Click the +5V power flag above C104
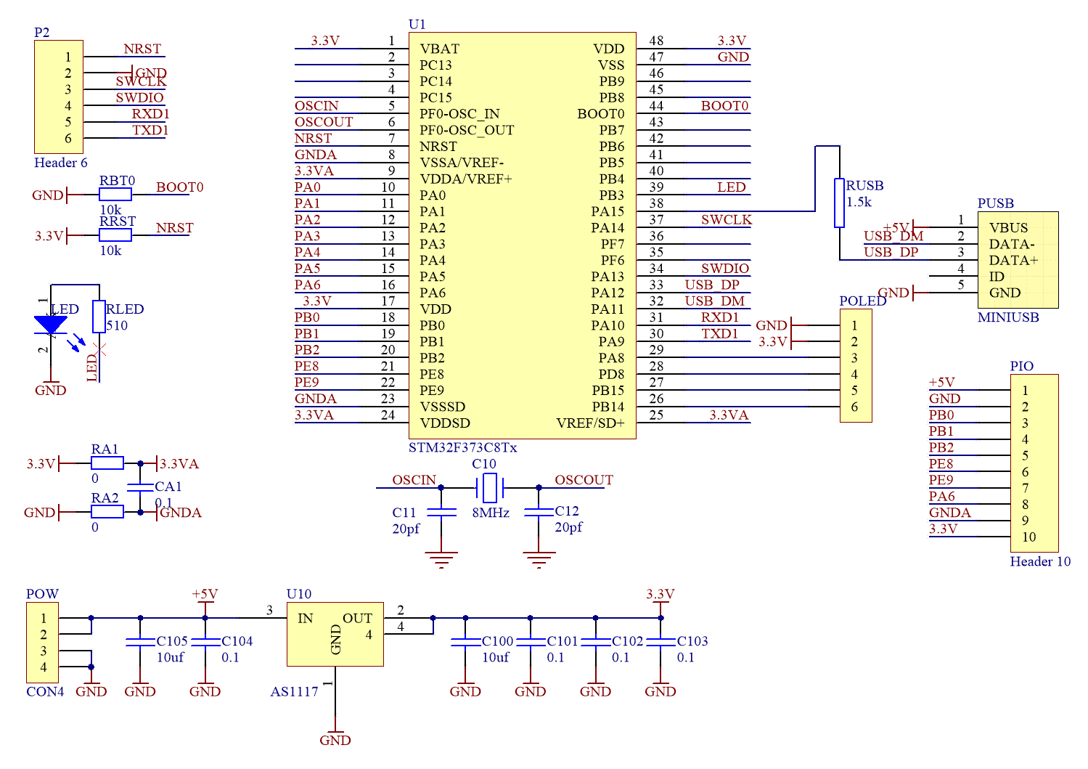The width and height of the screenshot is (1088, 769). coord(204,594)
